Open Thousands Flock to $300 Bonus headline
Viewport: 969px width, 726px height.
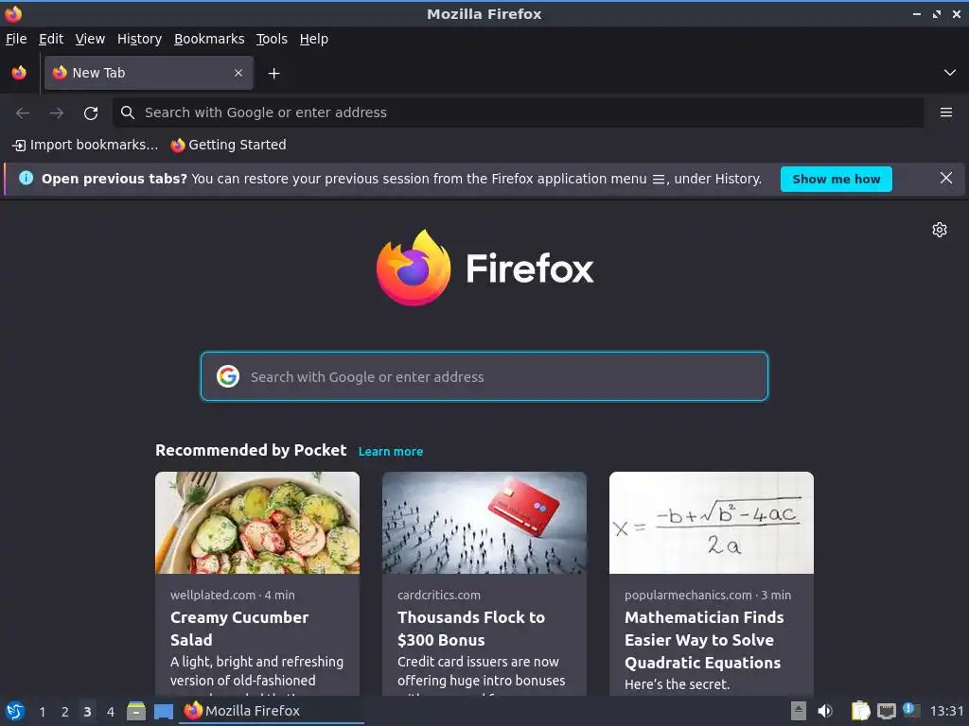471,629
